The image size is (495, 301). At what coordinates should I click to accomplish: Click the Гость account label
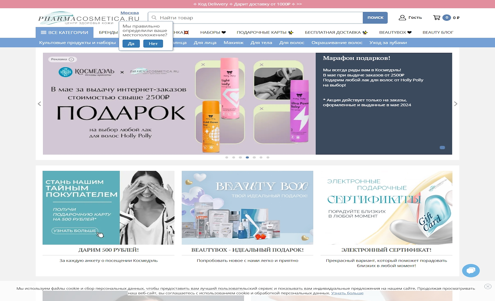pos(415,18)
